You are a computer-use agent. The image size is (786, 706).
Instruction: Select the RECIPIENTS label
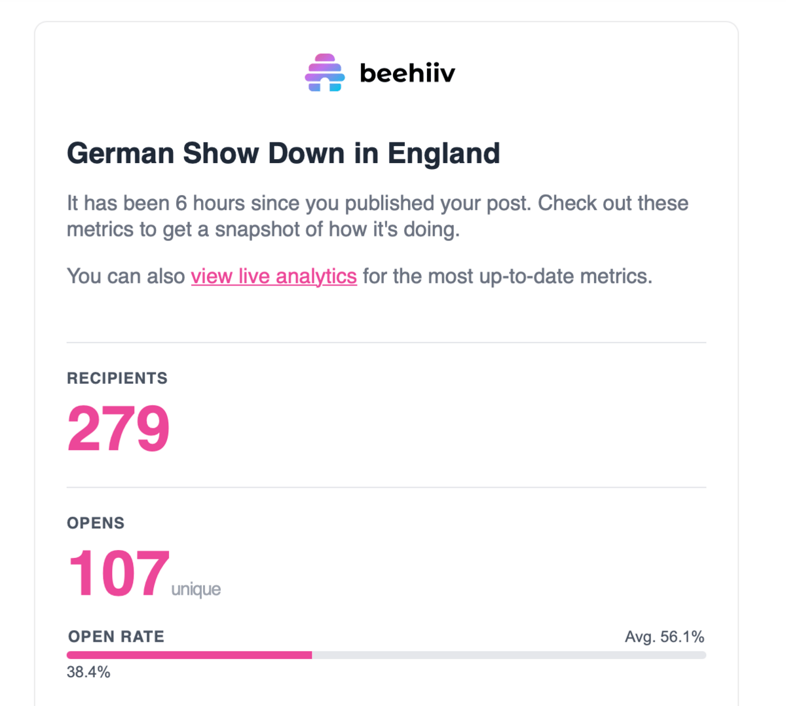click(117, 378)
